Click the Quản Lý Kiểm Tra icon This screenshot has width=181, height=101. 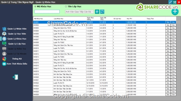[x=4, y=49]
